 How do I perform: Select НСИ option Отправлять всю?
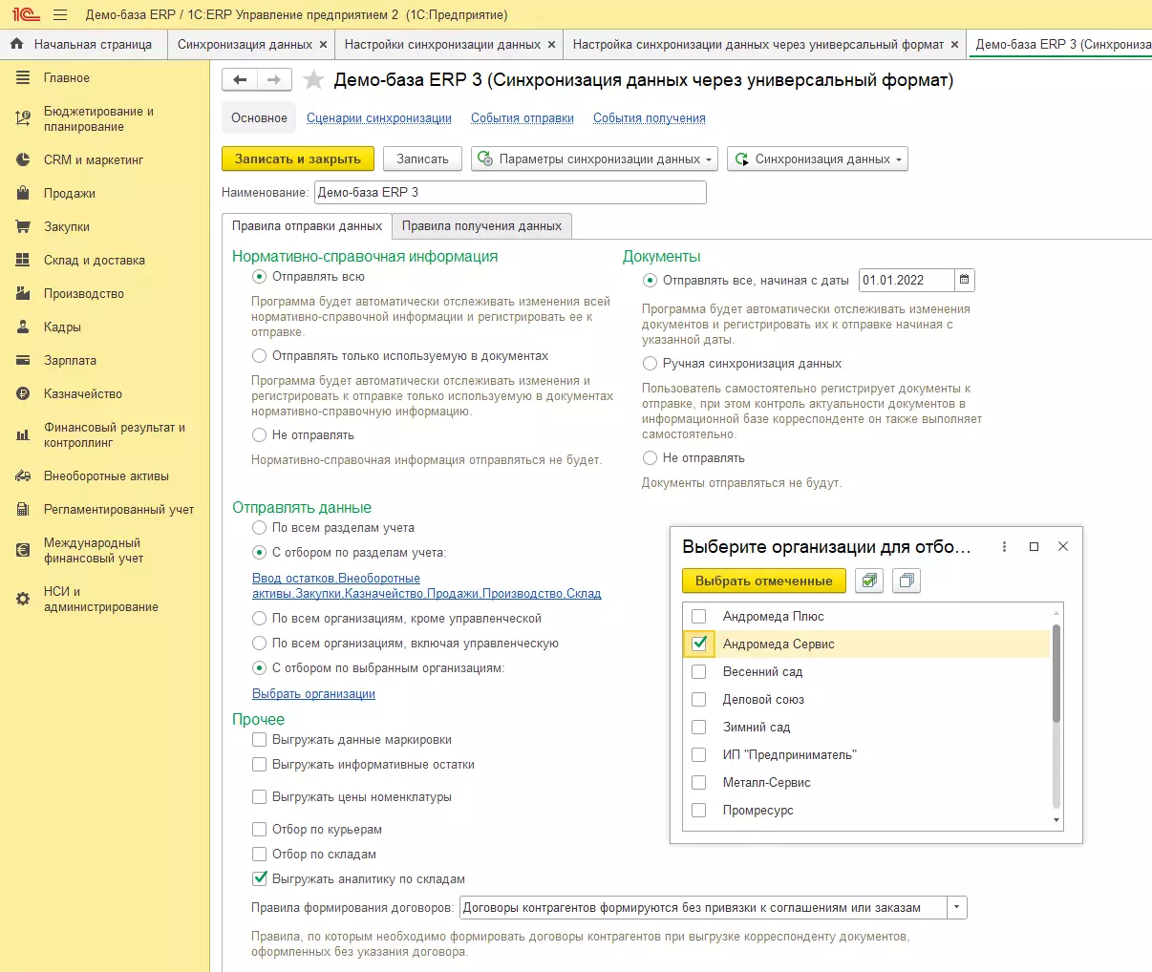(x=260, y=277)
